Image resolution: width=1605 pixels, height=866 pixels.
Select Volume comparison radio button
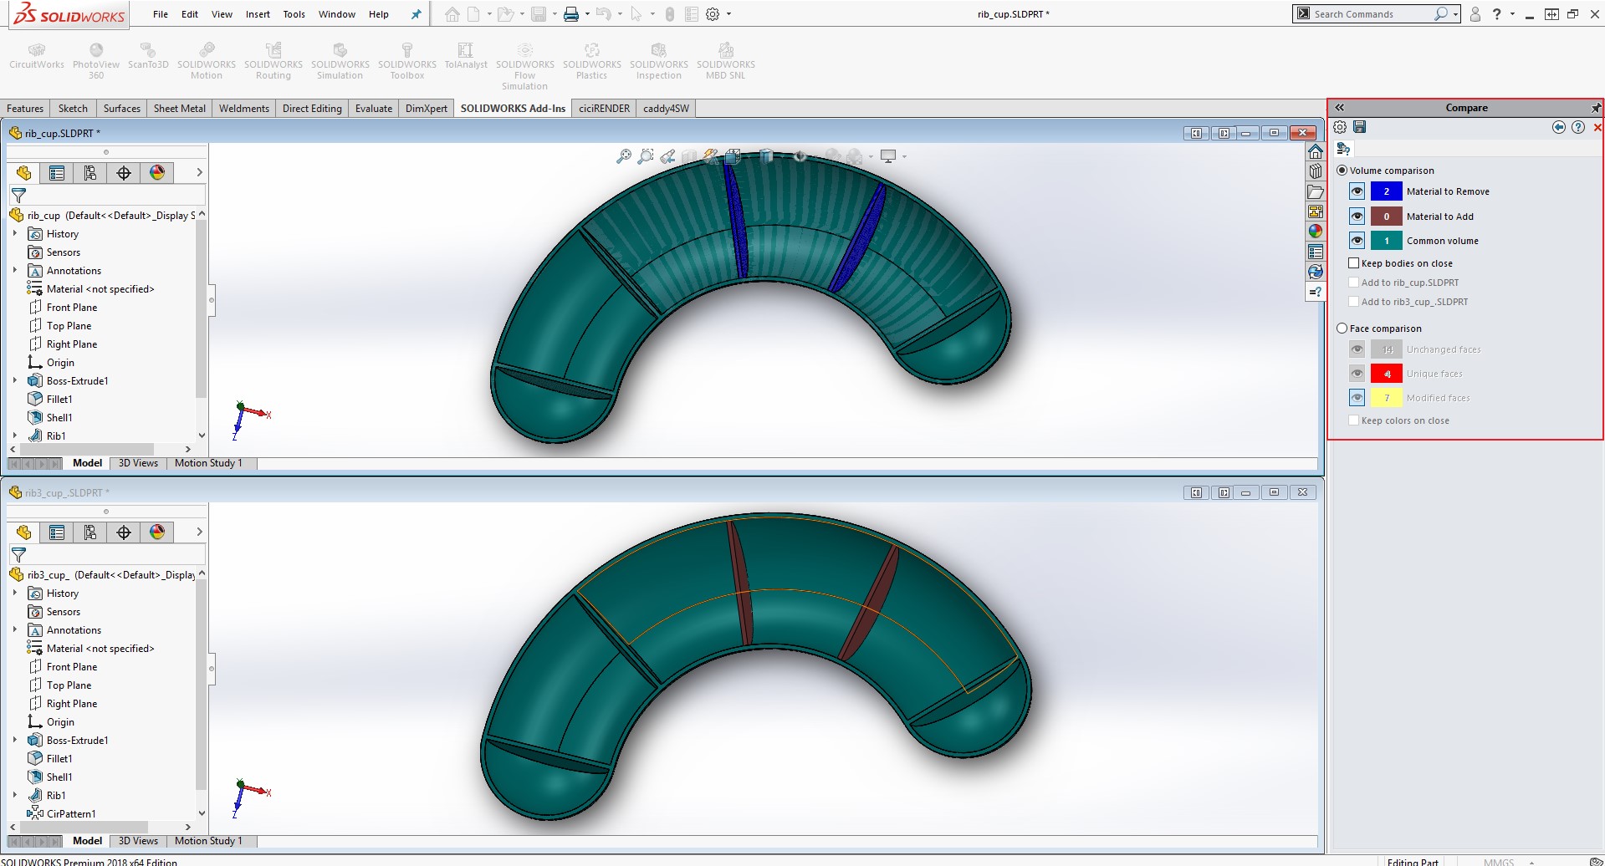(x=1342, y=171)
